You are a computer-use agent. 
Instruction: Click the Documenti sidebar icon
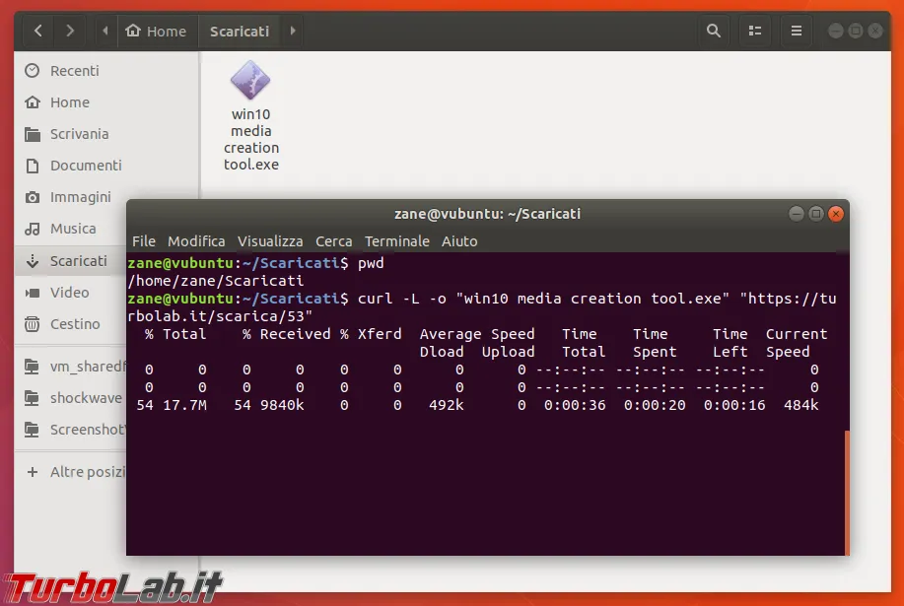[33, 166]
